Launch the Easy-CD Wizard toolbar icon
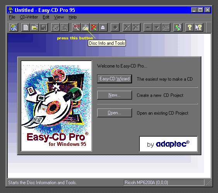 [x=14, y=27]
